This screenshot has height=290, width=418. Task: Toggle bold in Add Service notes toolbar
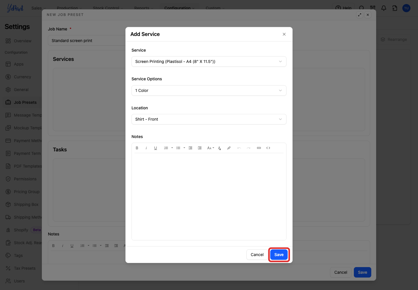[x=137, y=148]
